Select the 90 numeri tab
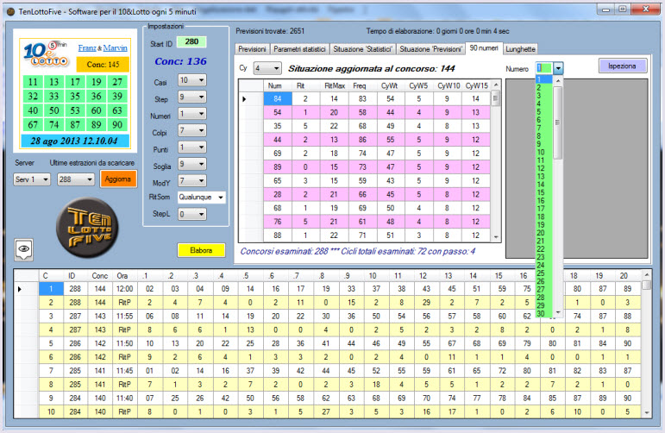 coord(484,48)
